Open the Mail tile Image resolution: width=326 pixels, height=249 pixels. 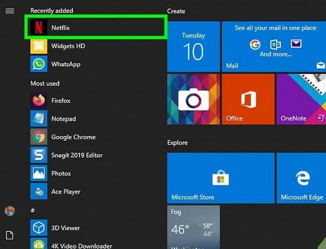click(274, 47)
